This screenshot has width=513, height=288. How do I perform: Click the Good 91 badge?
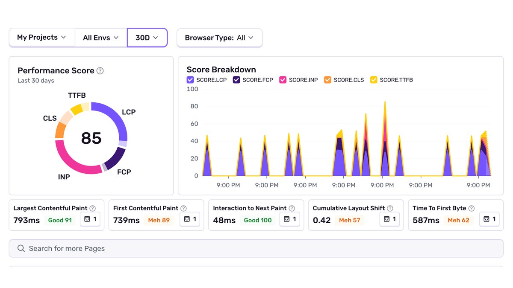coord(60,220)
